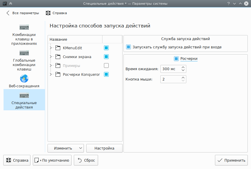Open the Изменить dropdown button
The image size is (251, 169).
coord(66,148)
